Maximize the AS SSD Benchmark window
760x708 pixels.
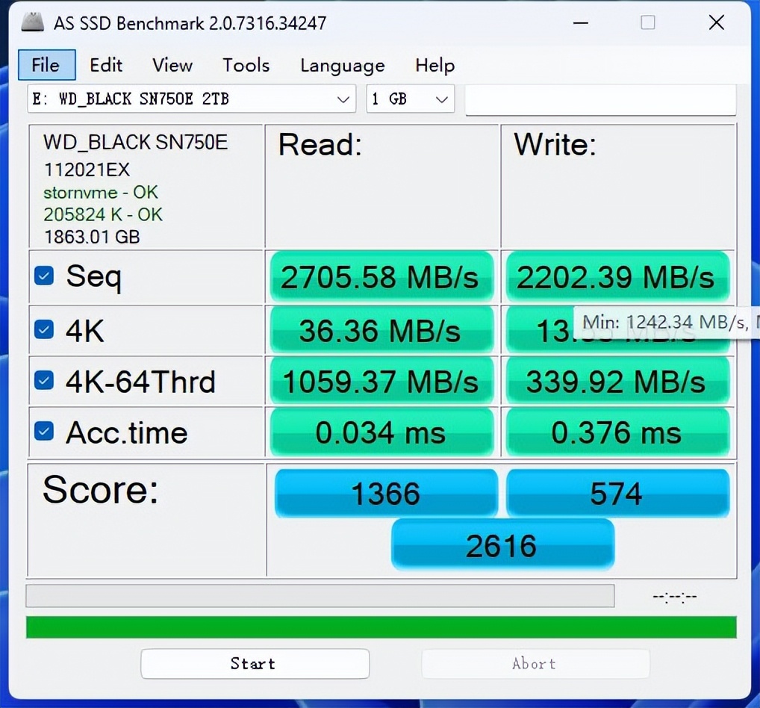[648, 23]
